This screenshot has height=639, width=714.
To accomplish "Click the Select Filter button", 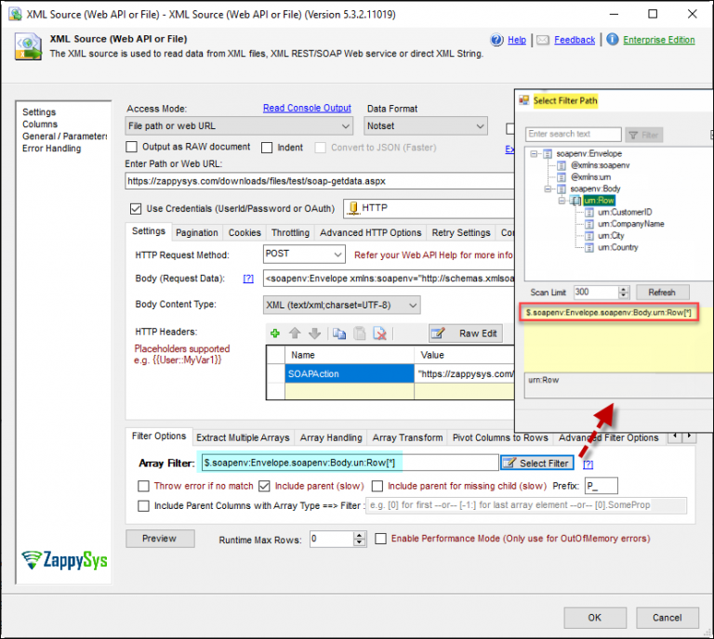I will click(536, 463).
